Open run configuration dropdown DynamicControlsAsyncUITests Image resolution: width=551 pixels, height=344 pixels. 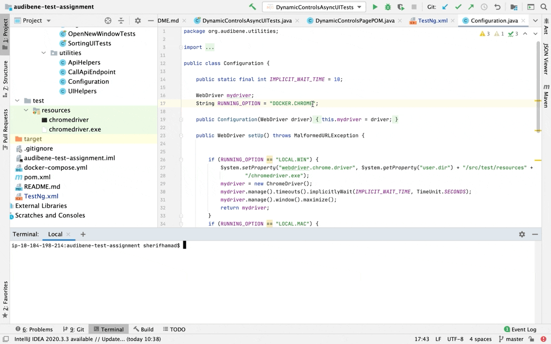314,7
